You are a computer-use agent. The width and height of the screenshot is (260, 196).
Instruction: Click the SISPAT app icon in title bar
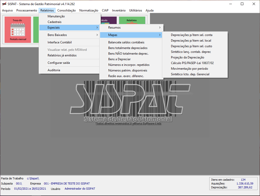pos(4,4)
